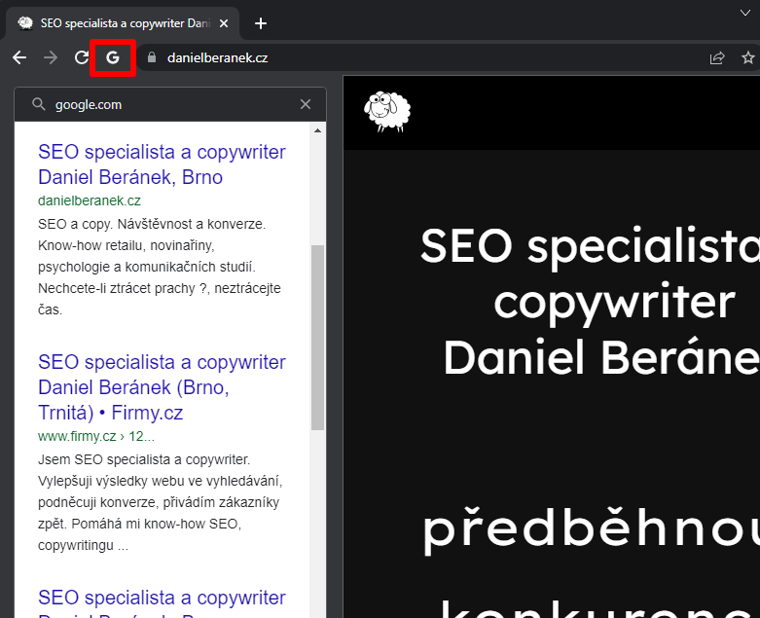Close the SEO specialista tab
The image size is (760, 618).
(x=224, y=23)
